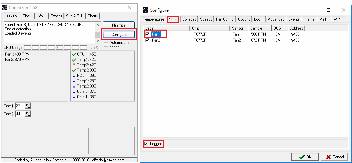Click the green check beside Temp1: 42C
The image size is (352, 163).
74,60
